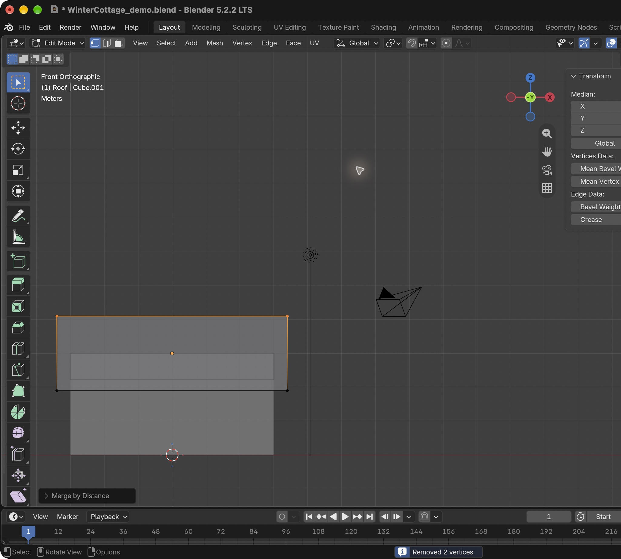Open the File menu
The width and height of the screenshot is (621, 559).
coord(25,27)
